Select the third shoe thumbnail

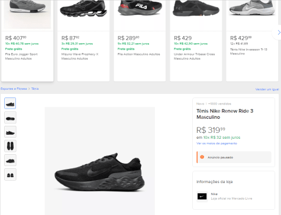coord(10,132)
